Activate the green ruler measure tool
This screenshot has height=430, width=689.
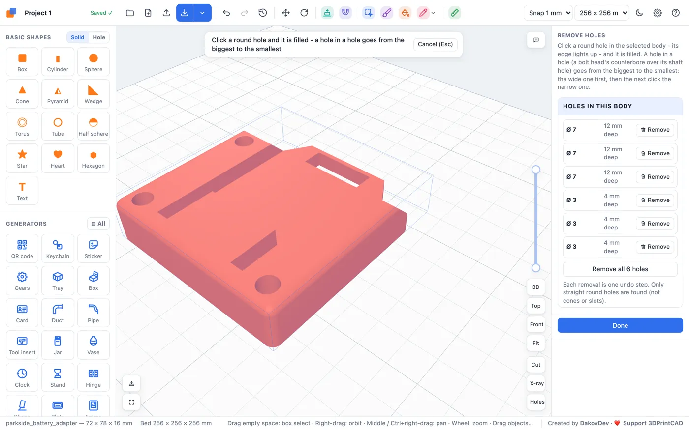(x=455, y=13)
